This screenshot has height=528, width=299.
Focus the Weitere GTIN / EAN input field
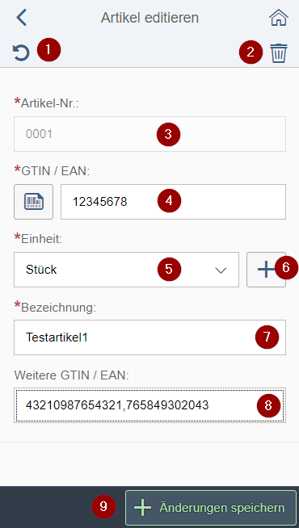pyautogui.click(x=149, y=405)
